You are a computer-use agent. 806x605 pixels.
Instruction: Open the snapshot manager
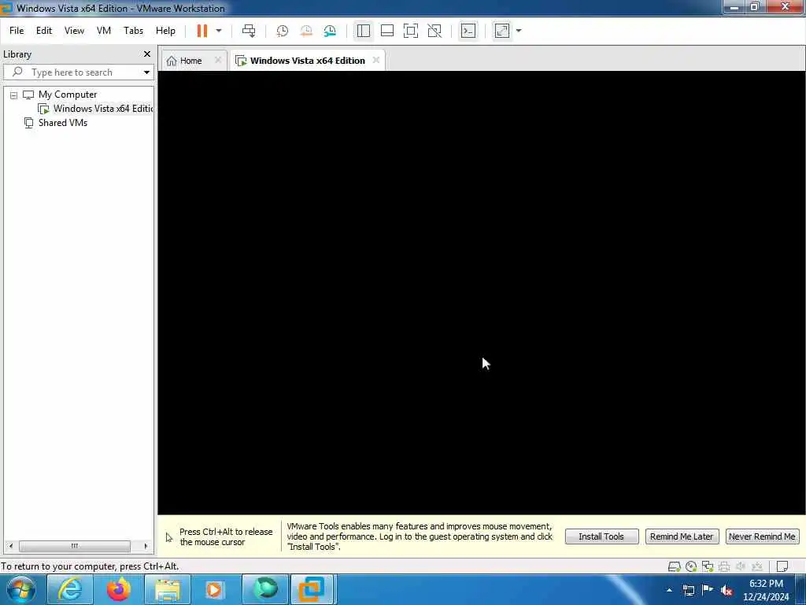[x=330, y=31]
